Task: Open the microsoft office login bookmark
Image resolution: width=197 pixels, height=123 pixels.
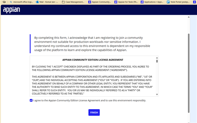Action: click(22, 2)
